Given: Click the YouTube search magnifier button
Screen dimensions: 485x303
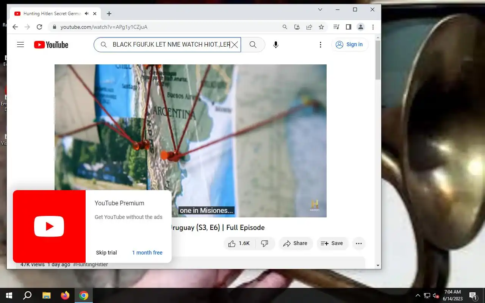Looking at the screenshot, I should pos(253,45).
